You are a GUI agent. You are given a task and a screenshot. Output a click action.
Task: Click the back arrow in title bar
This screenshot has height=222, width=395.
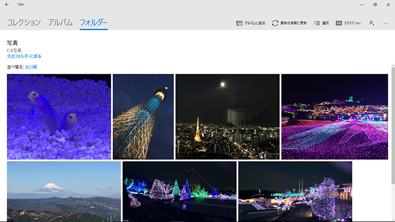coord(7,4)
